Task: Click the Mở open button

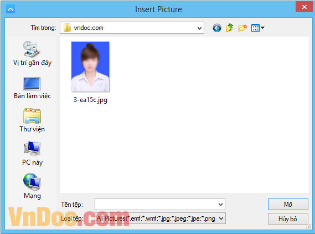Action: coord(288,205)
